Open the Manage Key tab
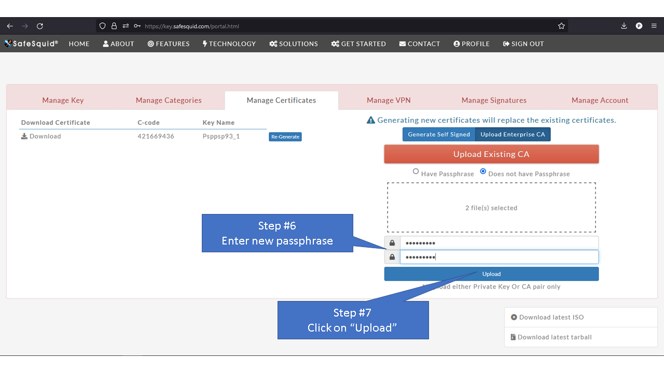Screen dimensions: 664x373 [63, 100]
